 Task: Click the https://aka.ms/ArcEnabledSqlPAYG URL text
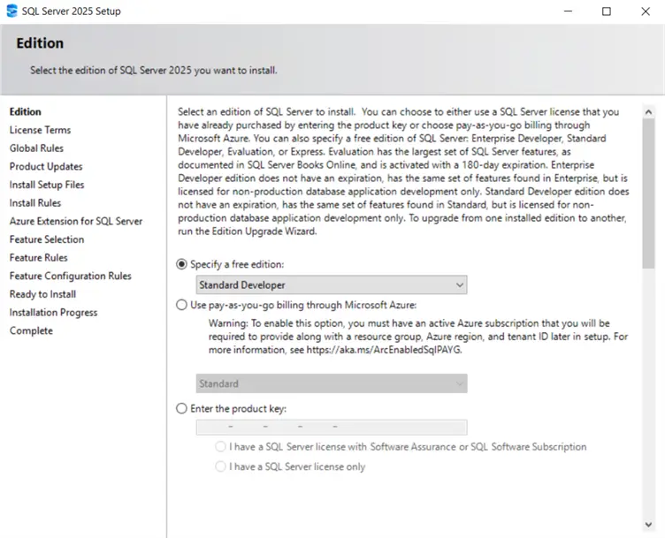(x=384, y=350)
